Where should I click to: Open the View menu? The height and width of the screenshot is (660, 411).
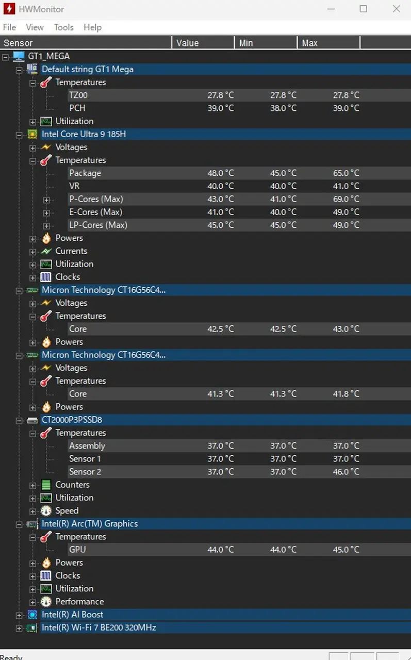pyautogui.click(x=35, y=27)
